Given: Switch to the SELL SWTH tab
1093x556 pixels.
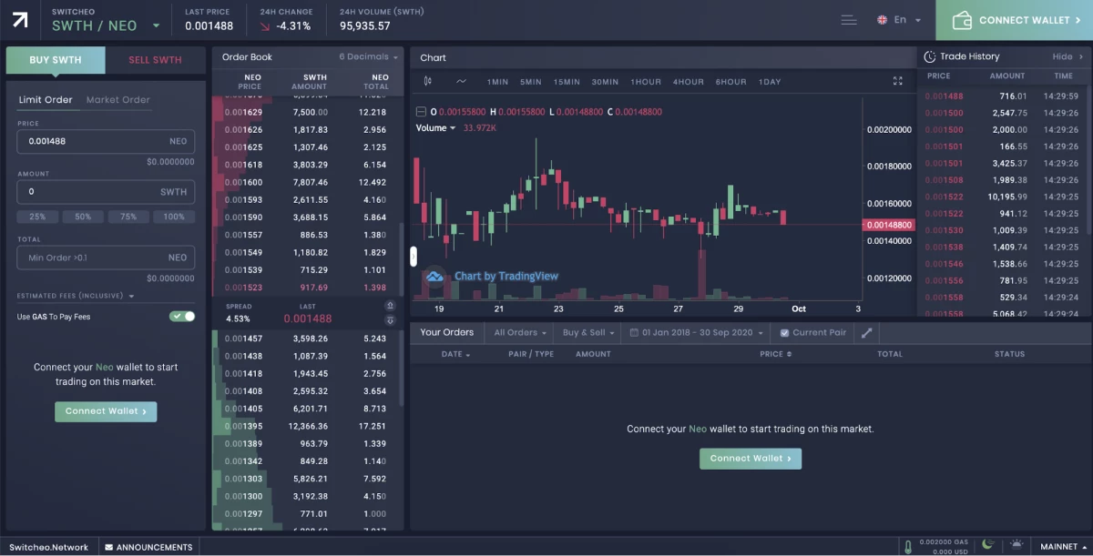Looking at the screenshot, I should (x=155, y=60).
